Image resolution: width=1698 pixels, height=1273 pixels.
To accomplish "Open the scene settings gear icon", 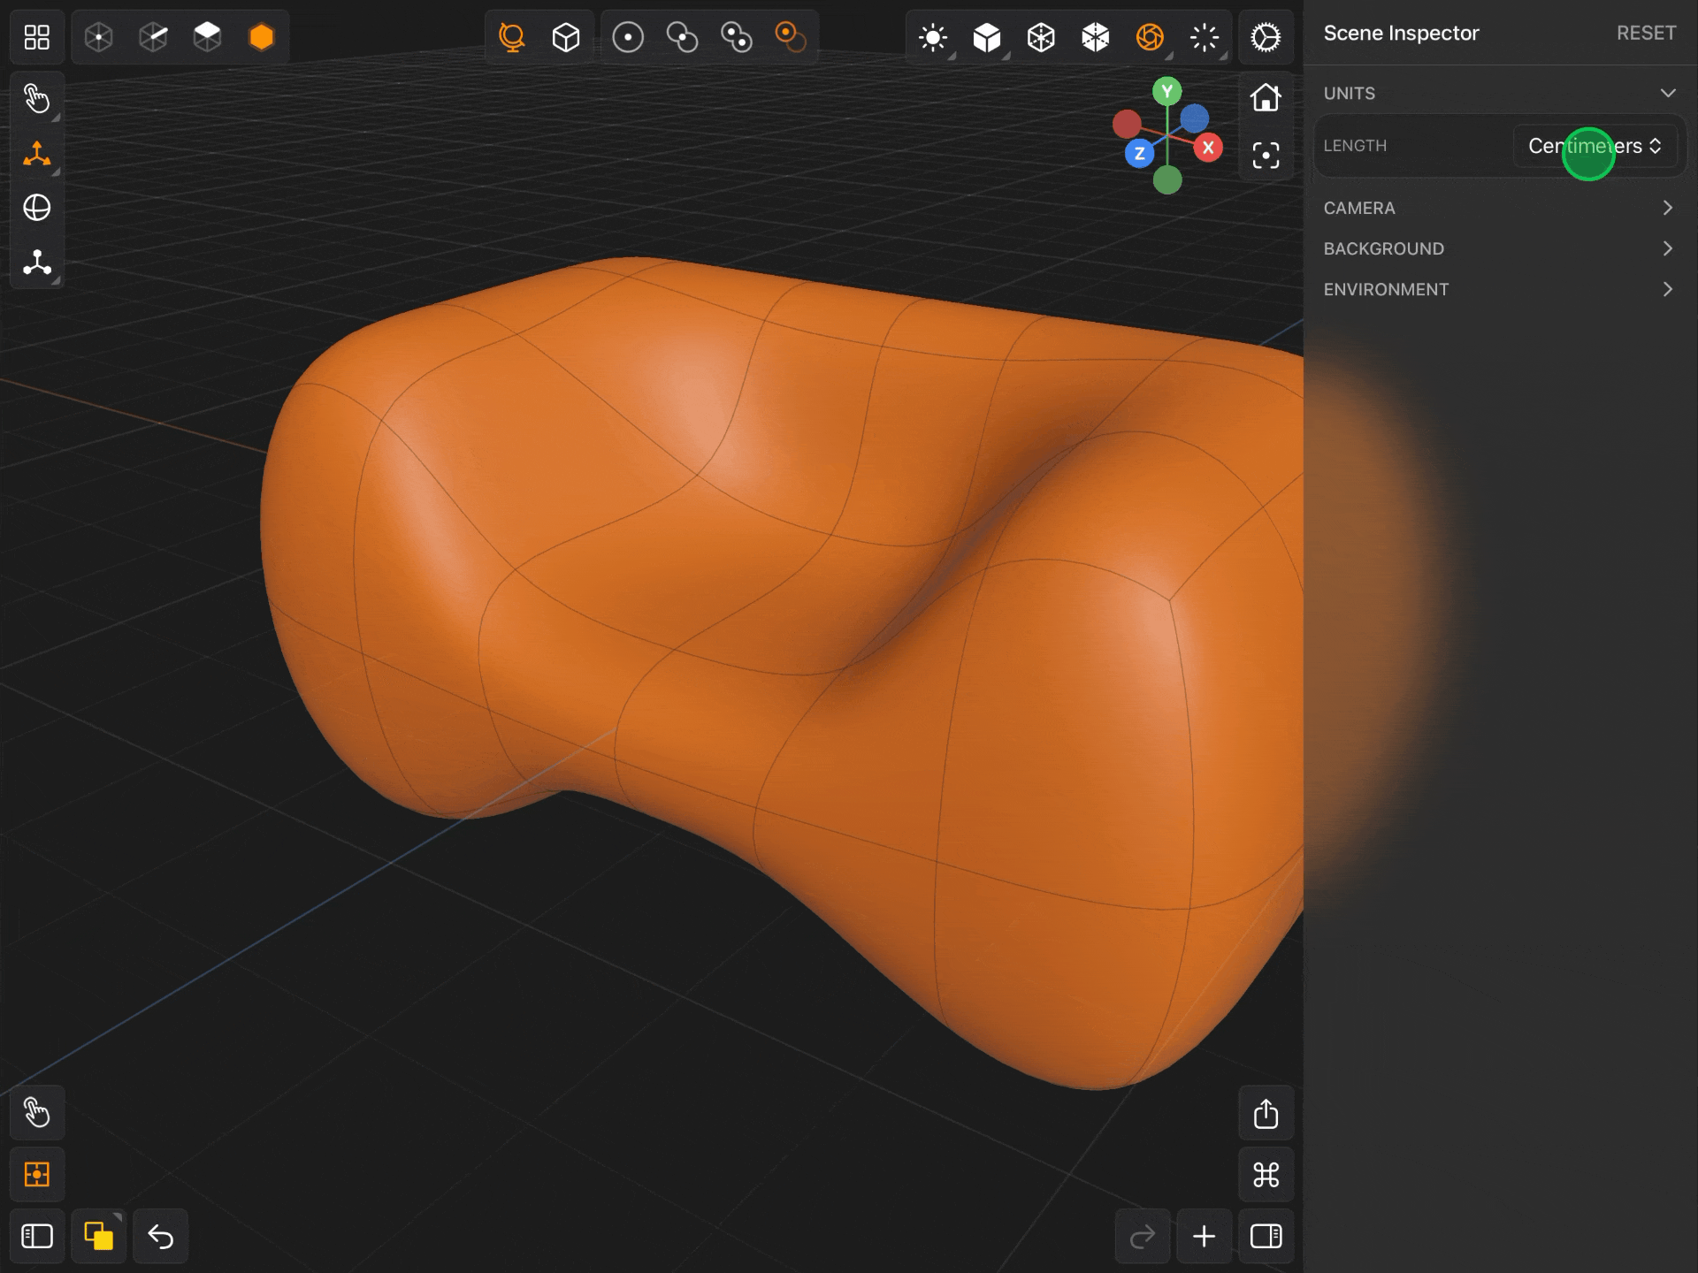I will pyautogui.click(x=1266, y=37).
